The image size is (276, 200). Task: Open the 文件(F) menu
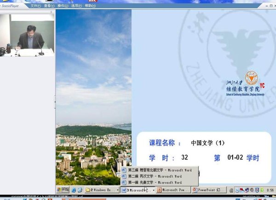pyautogui.click(x=35, y=6)
